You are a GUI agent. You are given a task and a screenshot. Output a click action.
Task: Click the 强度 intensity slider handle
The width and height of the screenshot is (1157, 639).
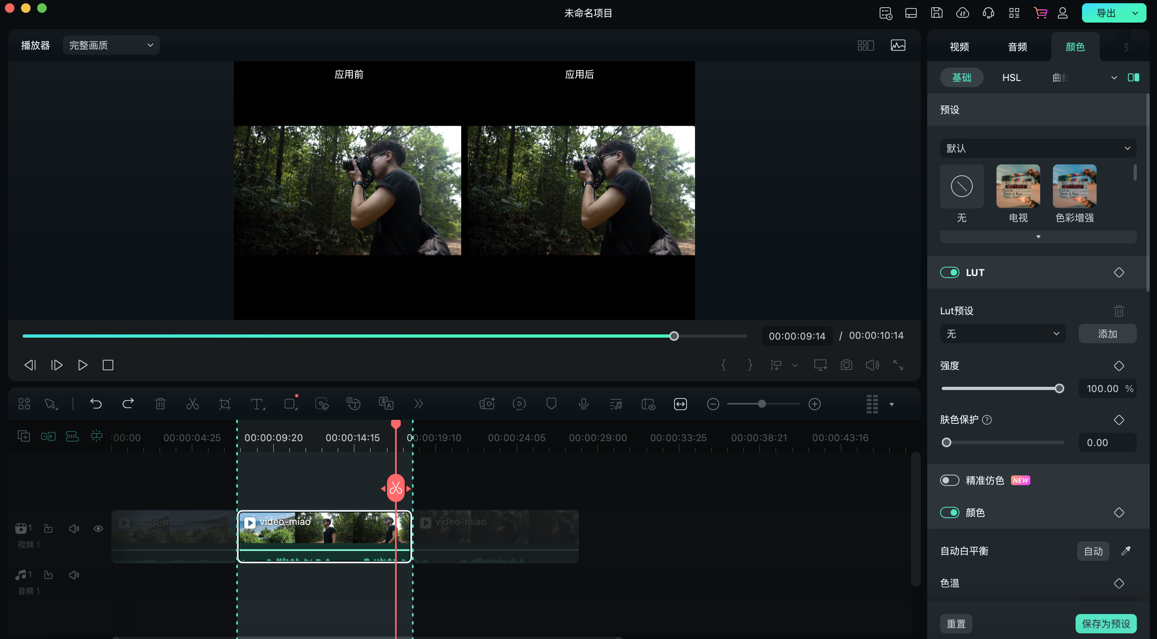coord(1059,389)
